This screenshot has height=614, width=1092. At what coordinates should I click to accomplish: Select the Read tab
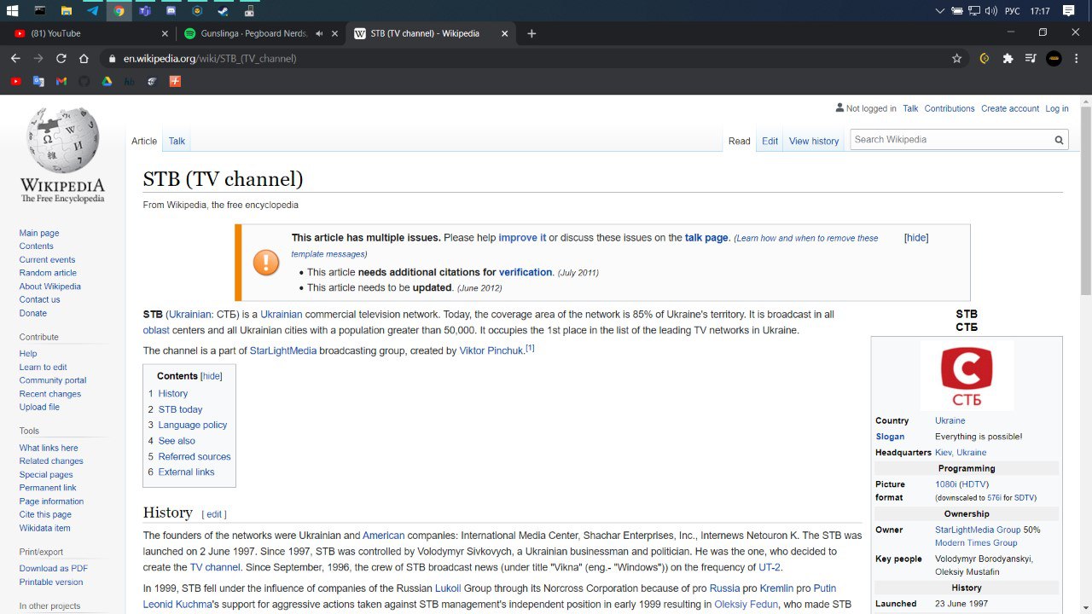740,142
